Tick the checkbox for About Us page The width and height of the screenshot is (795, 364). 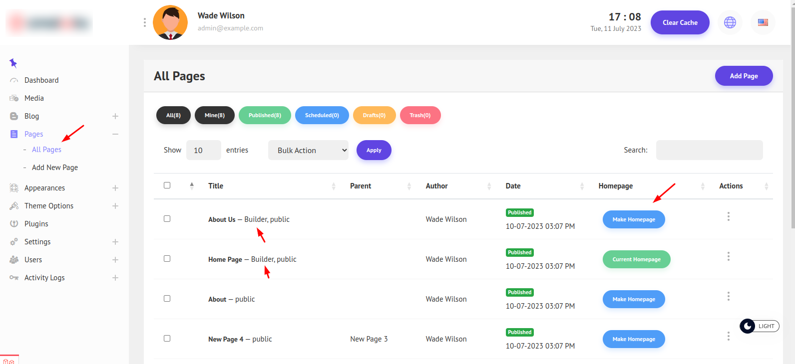167,219
